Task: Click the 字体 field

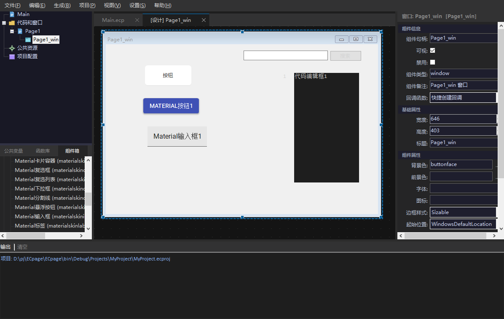Action: (x=464, y=188)
